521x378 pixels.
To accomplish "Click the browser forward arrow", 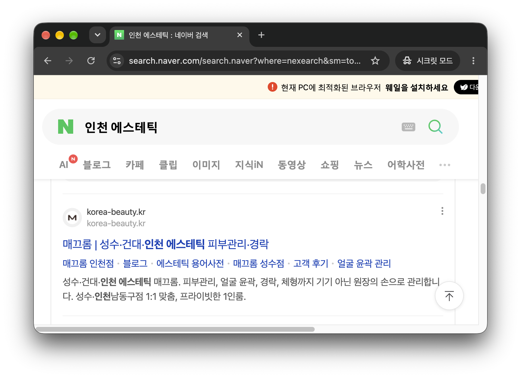I will point(69,61).
